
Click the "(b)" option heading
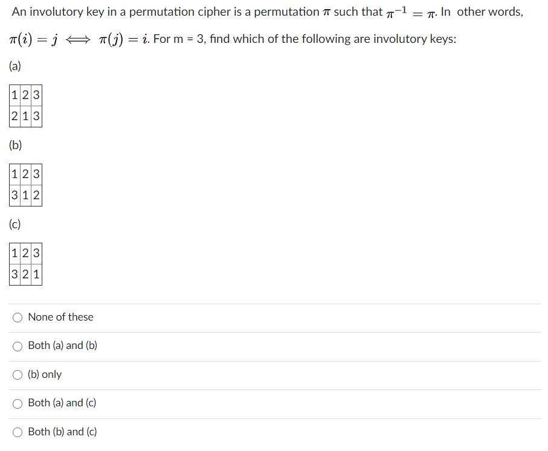tap(15, 146)
